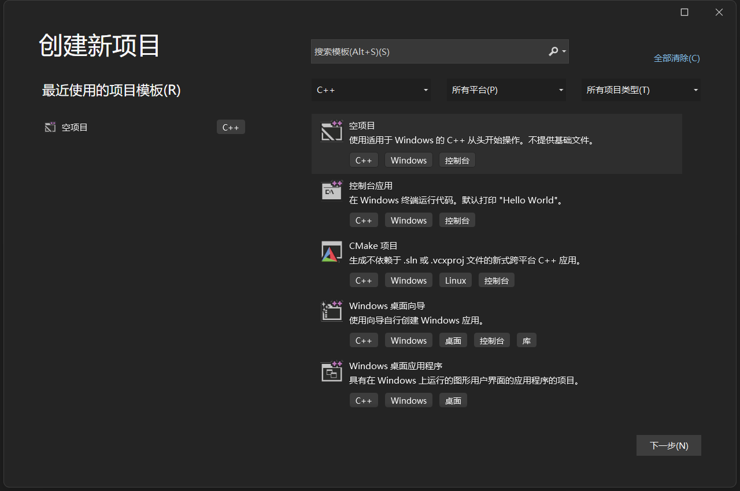Click the 下一步(N) button

(669, 445)
